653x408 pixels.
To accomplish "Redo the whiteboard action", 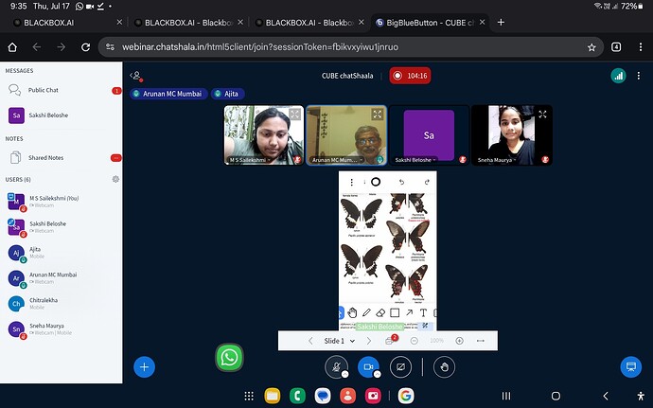I will (427, 182).
